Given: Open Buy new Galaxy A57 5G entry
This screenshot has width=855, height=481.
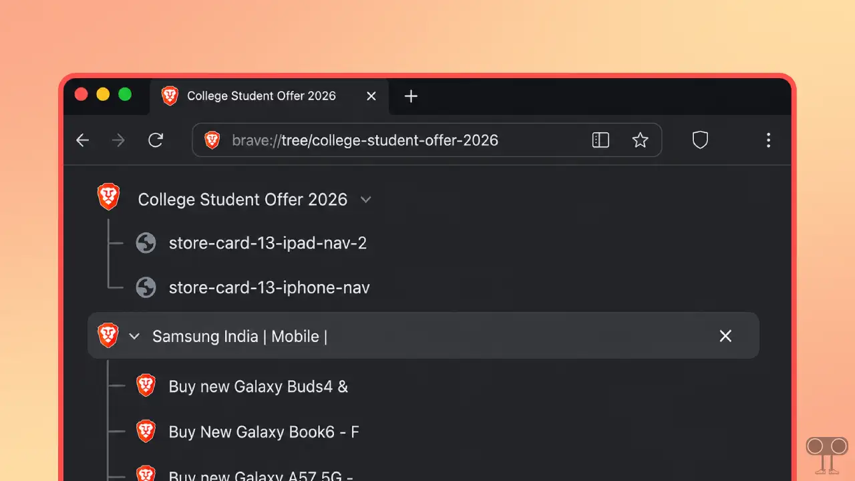Looking at the screenshot, I should 261,475.
